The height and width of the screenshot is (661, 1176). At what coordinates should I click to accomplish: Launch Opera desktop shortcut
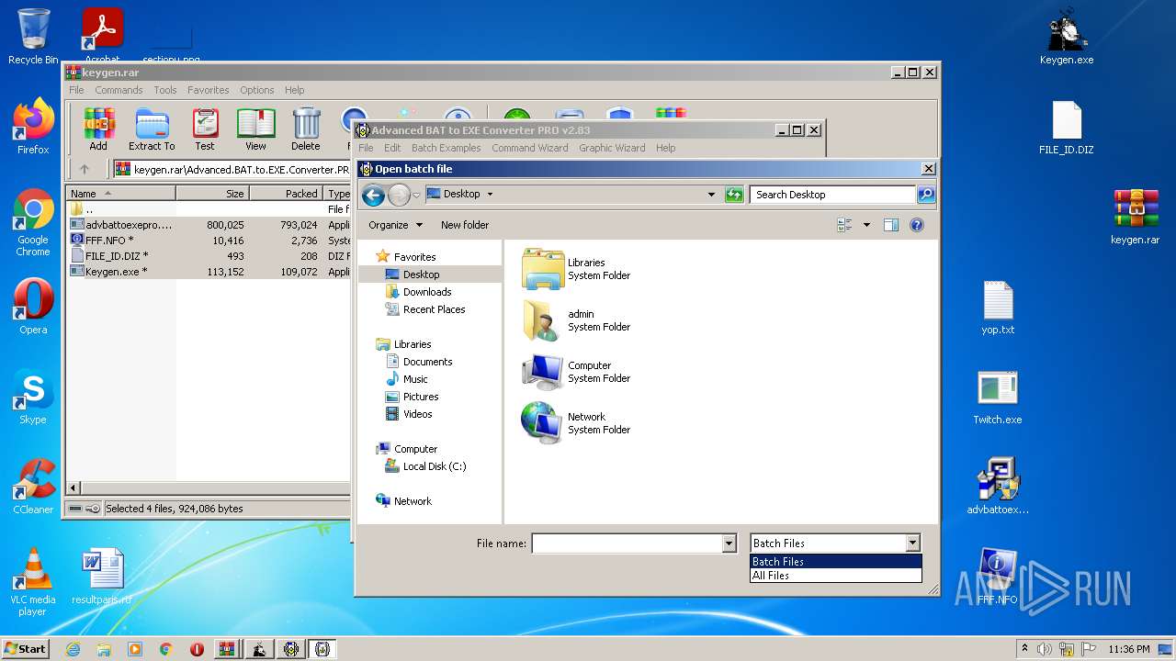33,307
